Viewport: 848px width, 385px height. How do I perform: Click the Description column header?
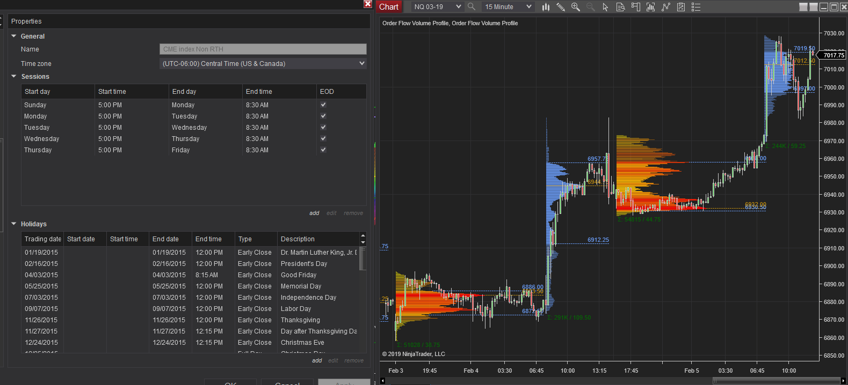tap(318, 239)
